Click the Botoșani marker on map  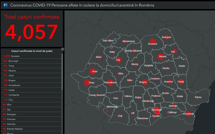point(166,37)
